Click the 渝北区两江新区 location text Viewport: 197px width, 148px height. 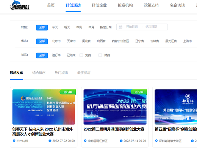[98, 141]
